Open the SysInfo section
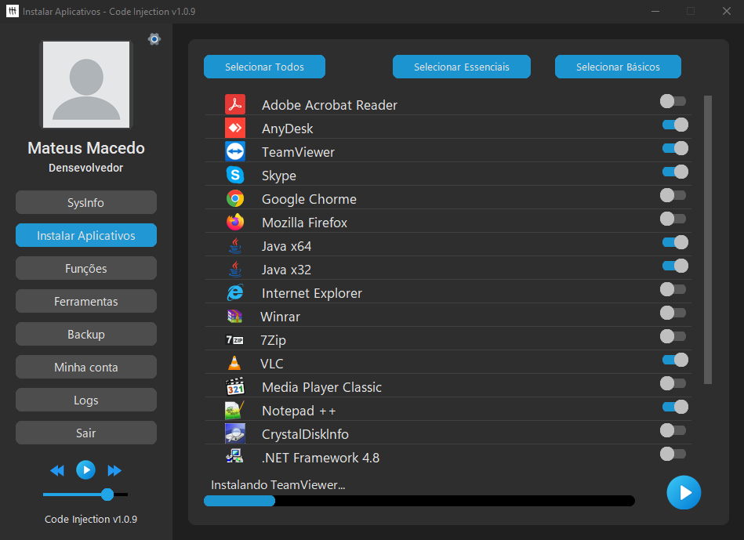This screenshot has height=540, width=744. click(86, 202)
